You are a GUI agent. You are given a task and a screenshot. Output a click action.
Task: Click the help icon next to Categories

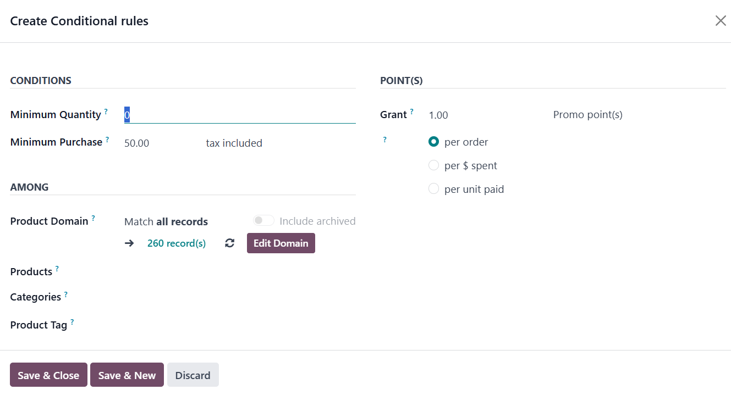65,294
